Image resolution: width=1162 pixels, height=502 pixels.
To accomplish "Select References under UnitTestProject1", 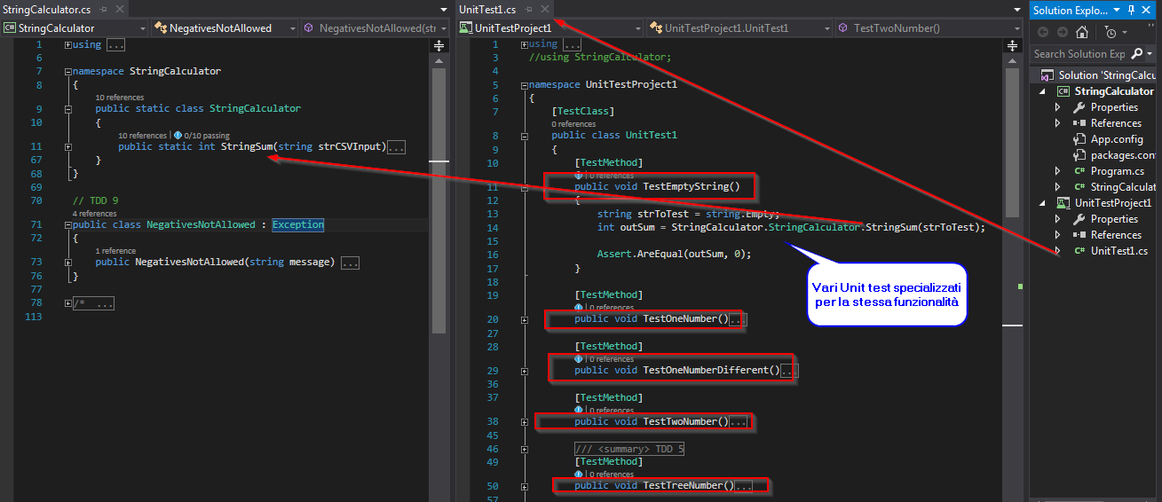I will tap(1107, 235).
